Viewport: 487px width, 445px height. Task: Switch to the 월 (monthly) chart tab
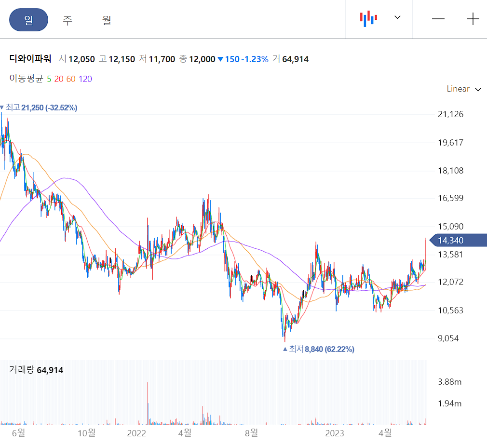(107, 20)
